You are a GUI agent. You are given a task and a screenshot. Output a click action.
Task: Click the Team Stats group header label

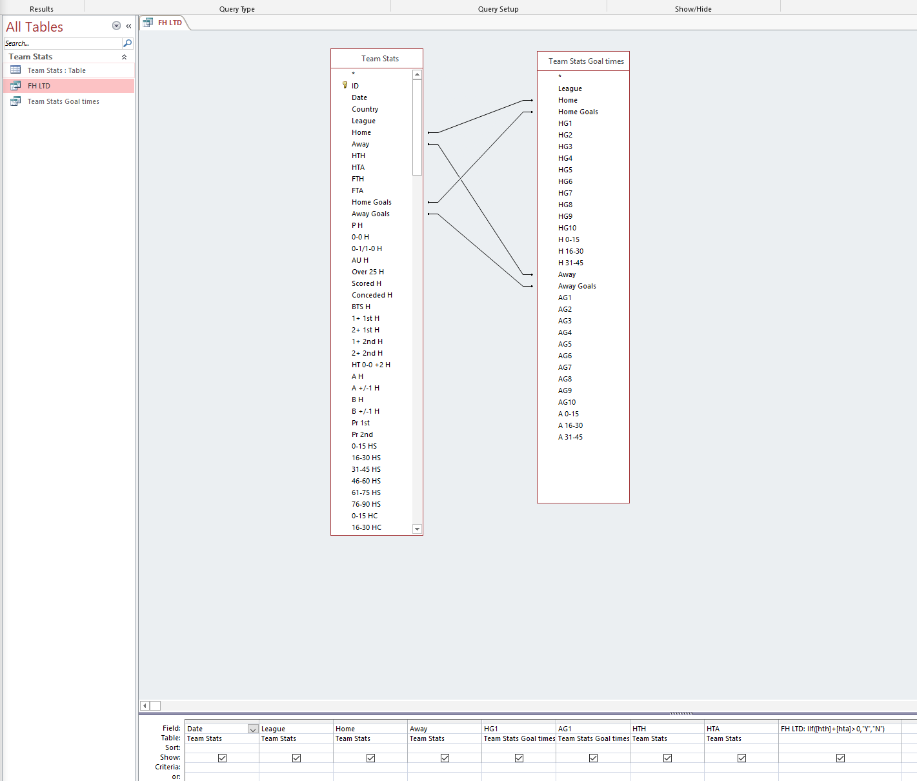coord(30,57)
